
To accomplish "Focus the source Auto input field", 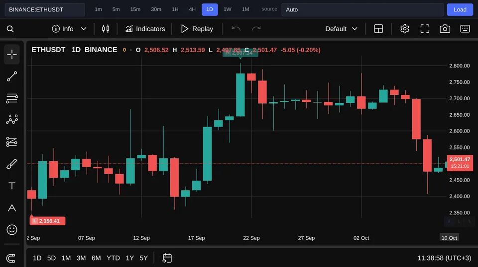I will click(362, 9).
